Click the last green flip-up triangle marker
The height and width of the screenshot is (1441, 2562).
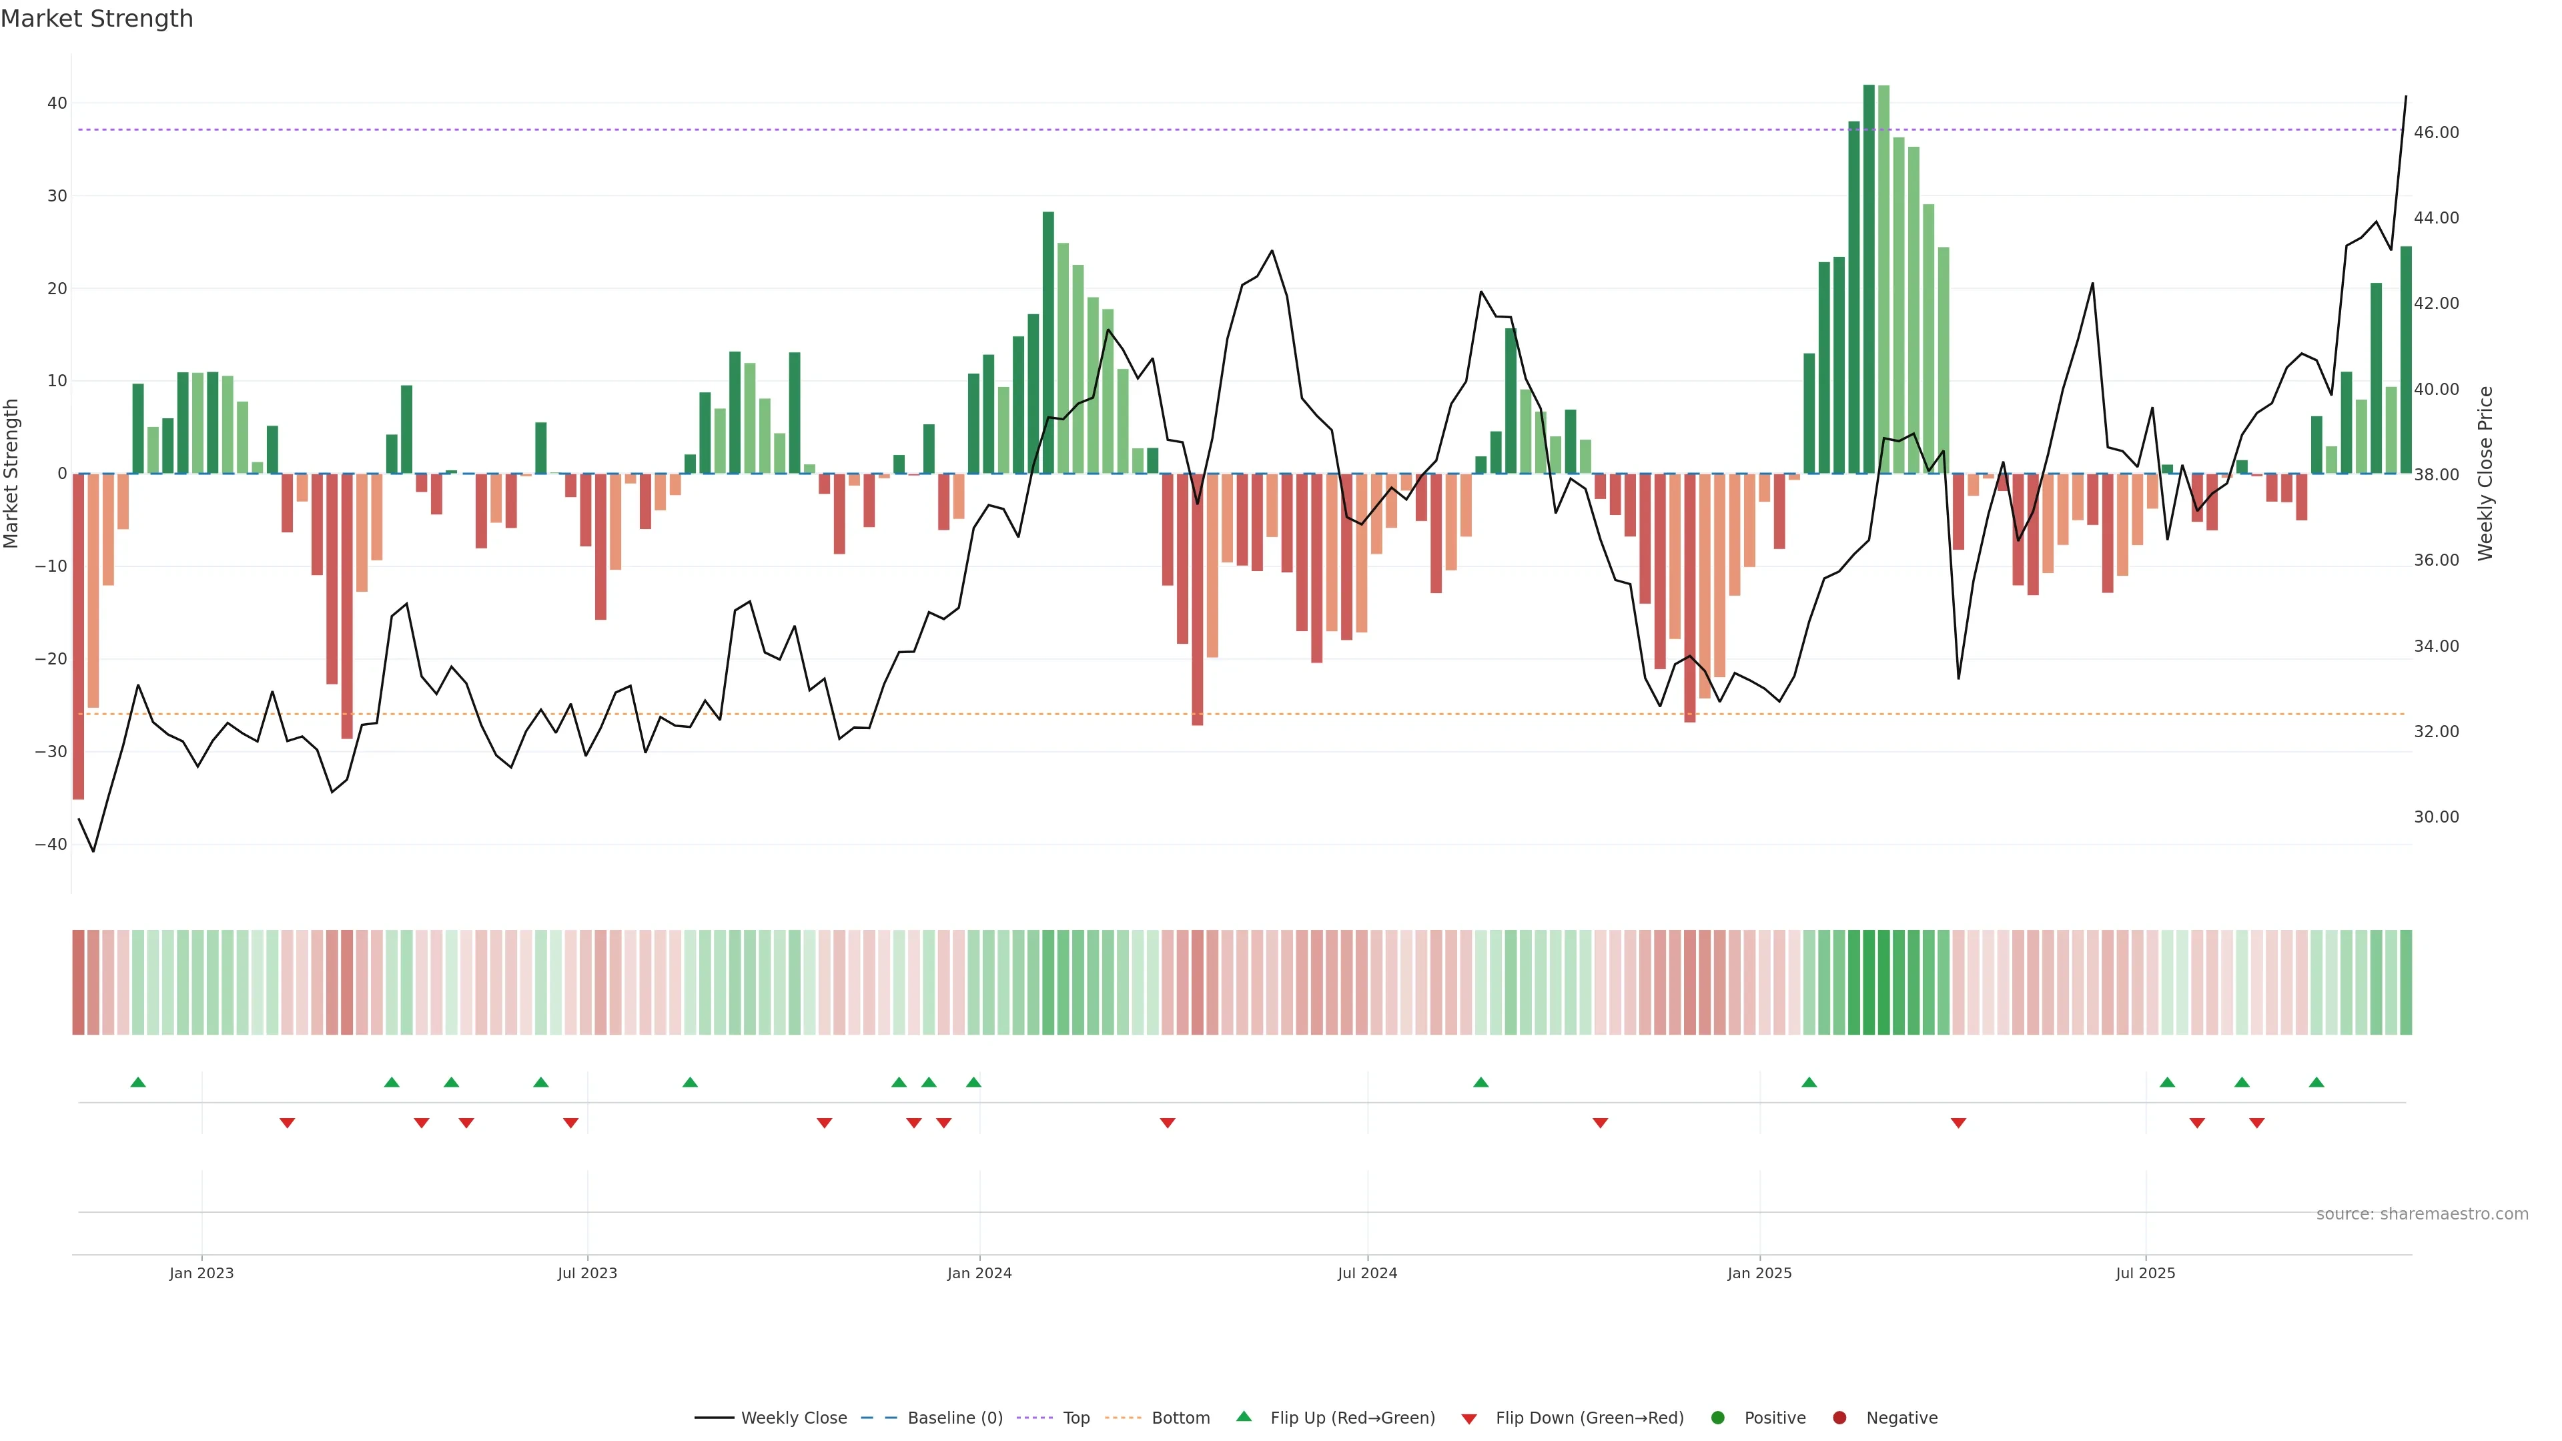coord(2316,1082)
